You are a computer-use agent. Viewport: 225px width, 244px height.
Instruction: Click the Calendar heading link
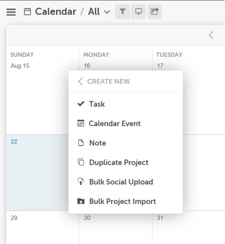(56, 12)
